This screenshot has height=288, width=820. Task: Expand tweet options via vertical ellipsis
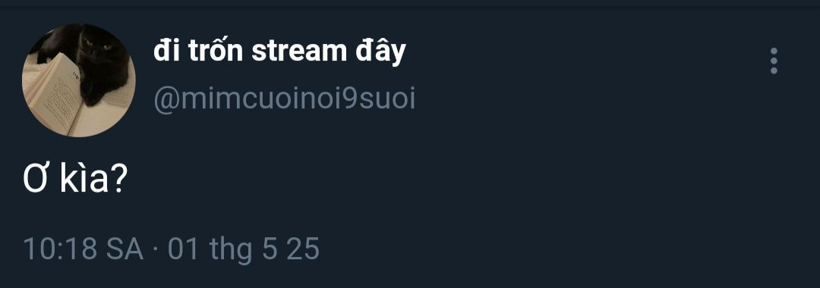point(774,61)
